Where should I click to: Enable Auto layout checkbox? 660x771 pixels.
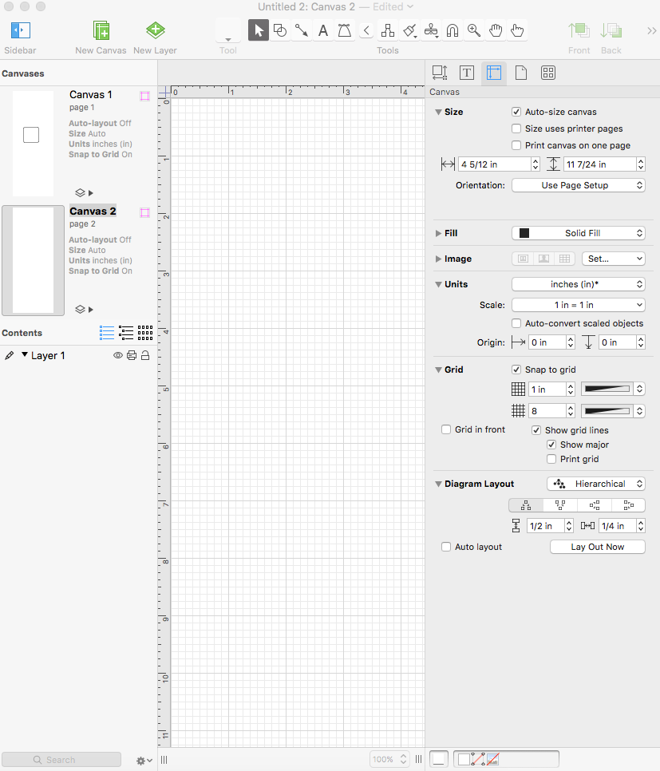[x=446, y=547]
